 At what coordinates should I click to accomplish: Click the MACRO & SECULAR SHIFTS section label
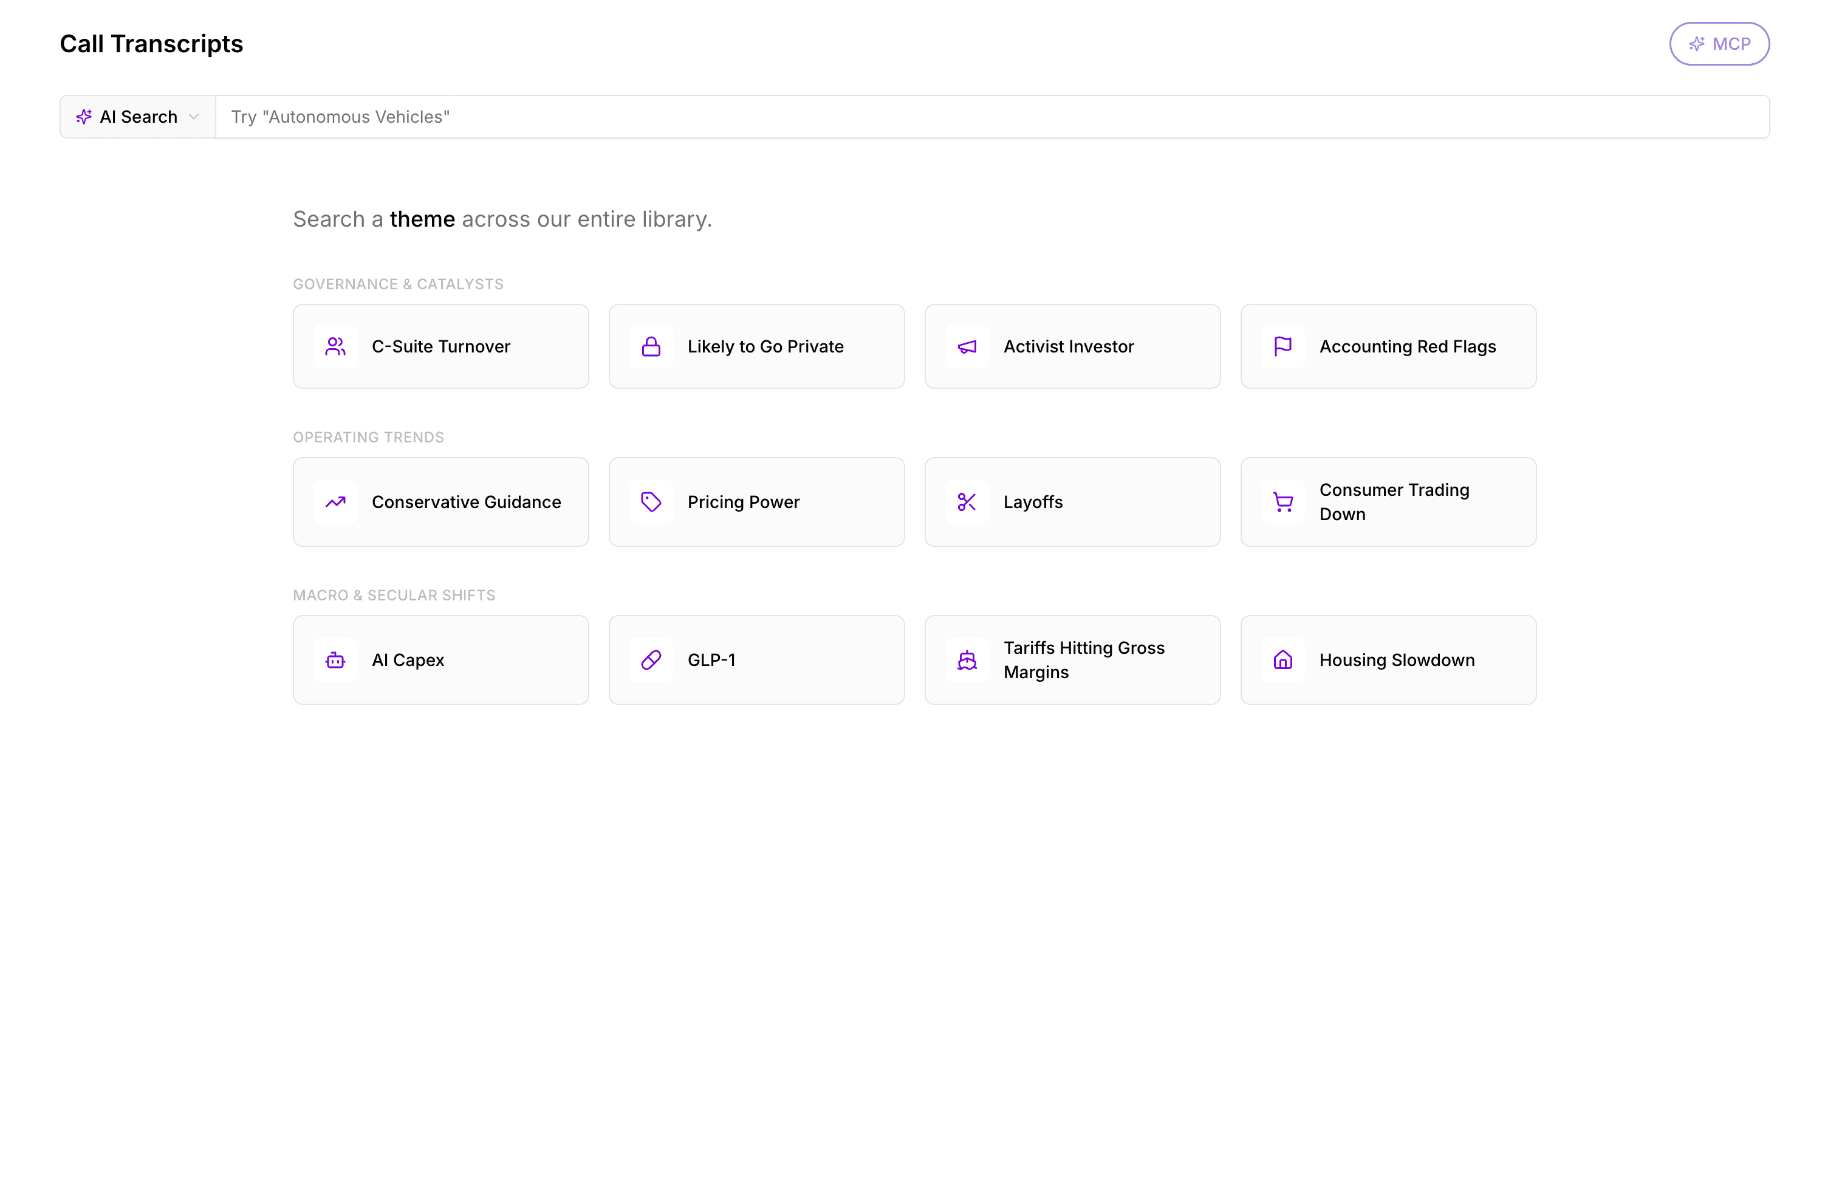pyautogui.click(x=394, y=596)
